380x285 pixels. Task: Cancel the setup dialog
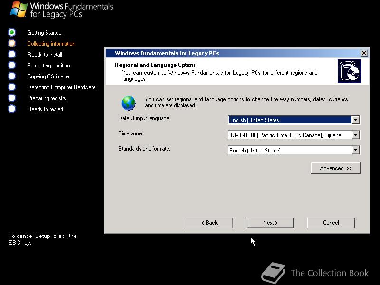pyautogui.click(x=331, y=223)
